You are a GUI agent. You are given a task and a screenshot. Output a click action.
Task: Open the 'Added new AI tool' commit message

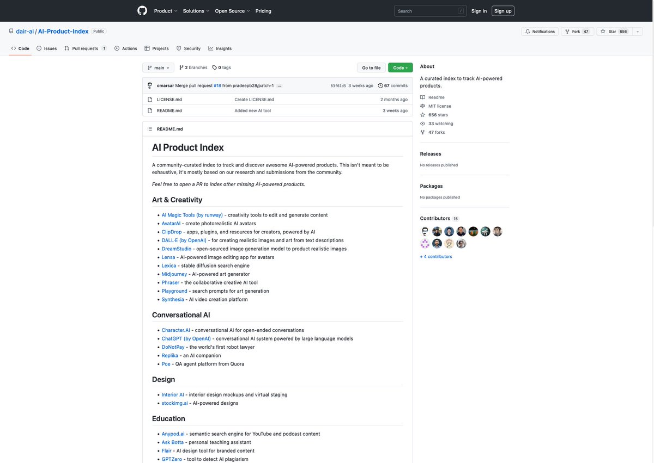(253, 110)
